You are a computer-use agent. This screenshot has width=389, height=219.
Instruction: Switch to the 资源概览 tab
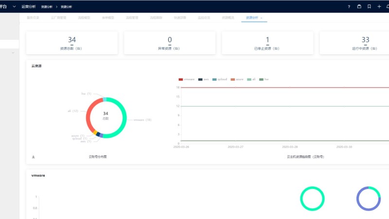228,18
